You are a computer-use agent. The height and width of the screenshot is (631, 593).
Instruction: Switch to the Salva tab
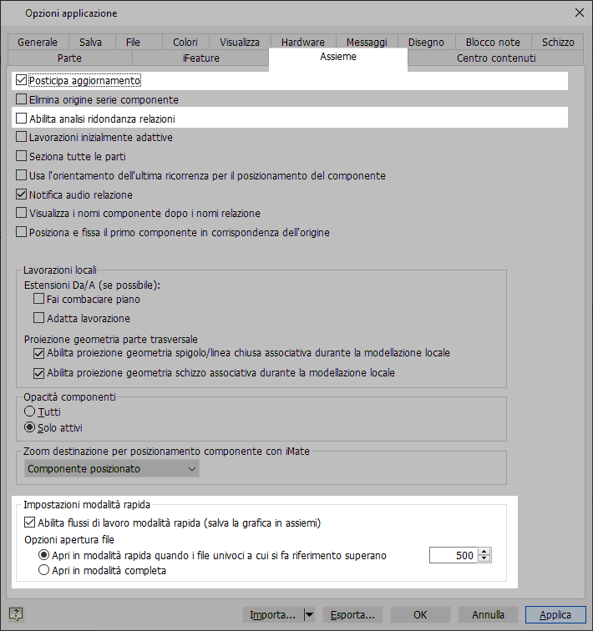[x=90, y=43]
